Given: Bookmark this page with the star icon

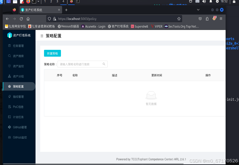Looking at the screenshot, I should coord(179,19).
